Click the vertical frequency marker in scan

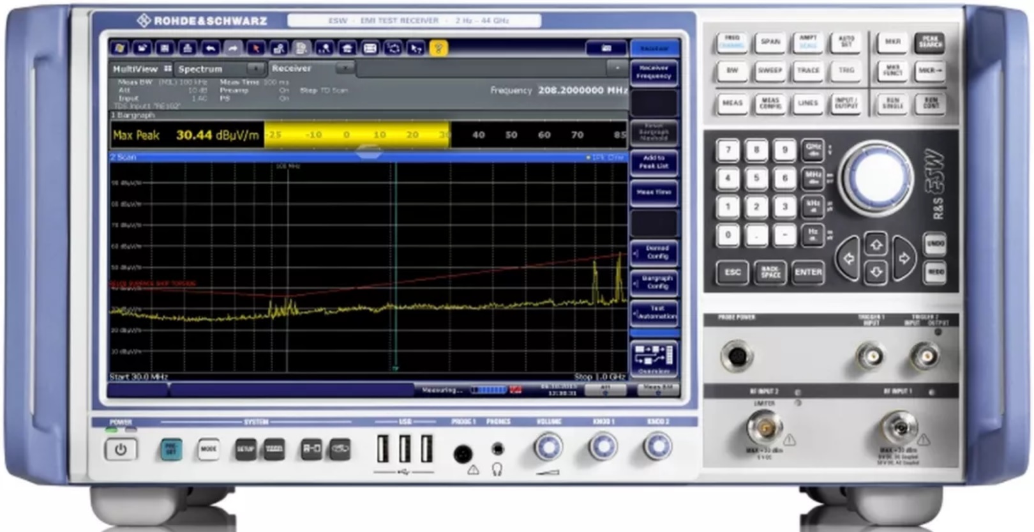click(395, 267)
